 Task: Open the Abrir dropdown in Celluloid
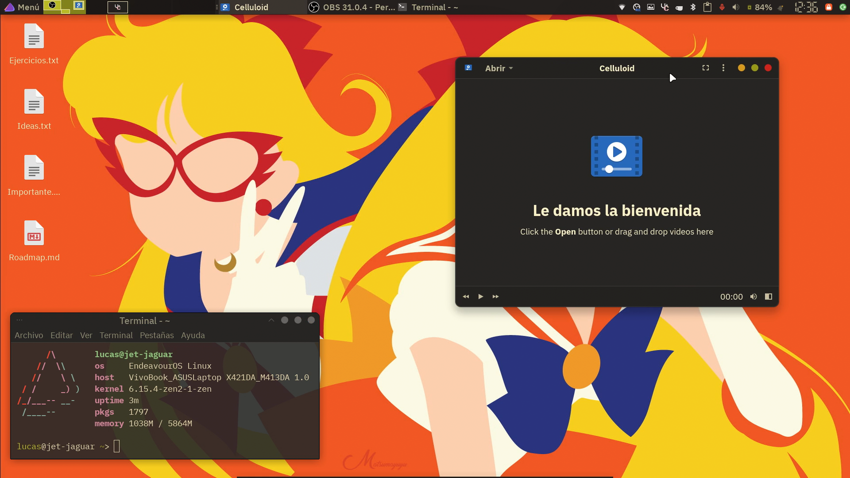click(x=498, y=68)
